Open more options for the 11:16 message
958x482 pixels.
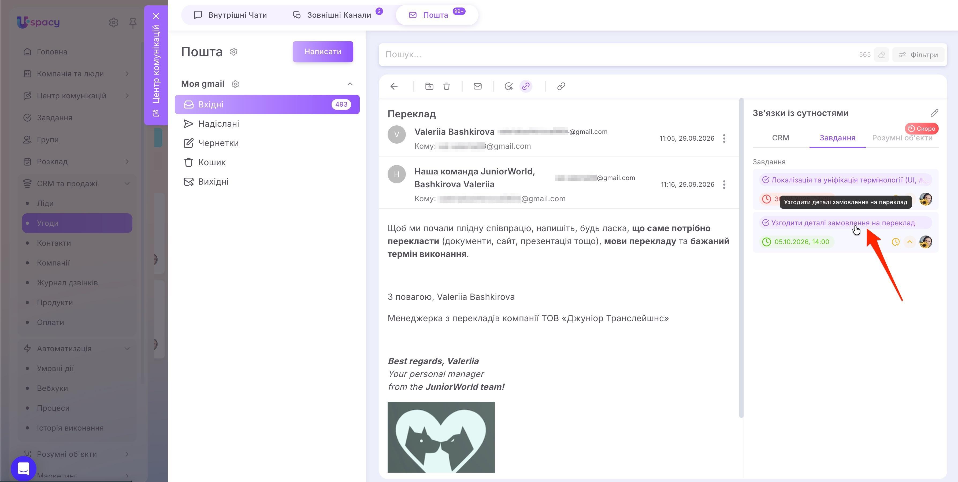pyautogui.click(x=724, y=185)
